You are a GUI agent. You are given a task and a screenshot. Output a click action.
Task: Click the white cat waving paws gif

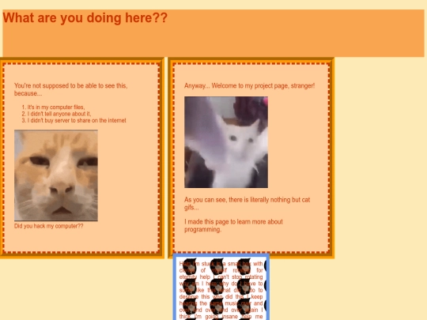point(226,142)
